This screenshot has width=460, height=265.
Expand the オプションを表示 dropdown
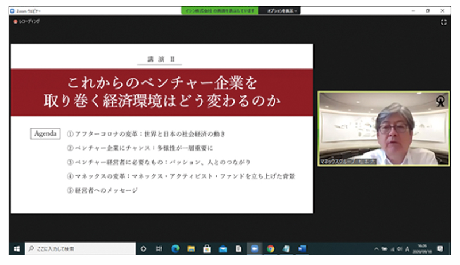[282, 11]
